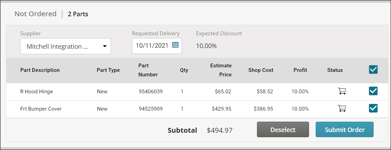Click the Profit column header
391x150 pixels.
tap(300, 70)
